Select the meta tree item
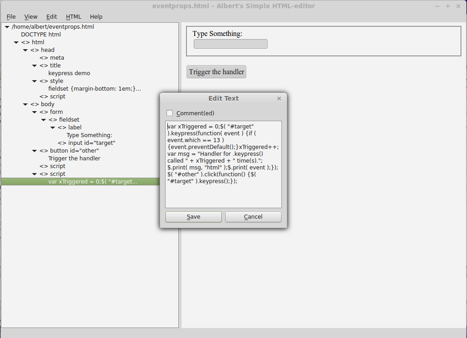467x338 pixels. [57, 58]
